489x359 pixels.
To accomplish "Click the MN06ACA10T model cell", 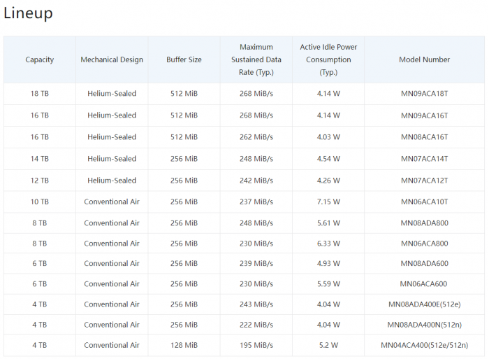I will tap(425, 202).
